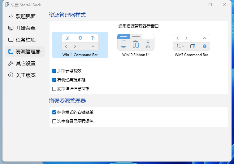Image resolution: width=234 pixels, height=164 pixels.
Task: Click the preview pane icon in Win7 preview
Action: coord(193,46)
